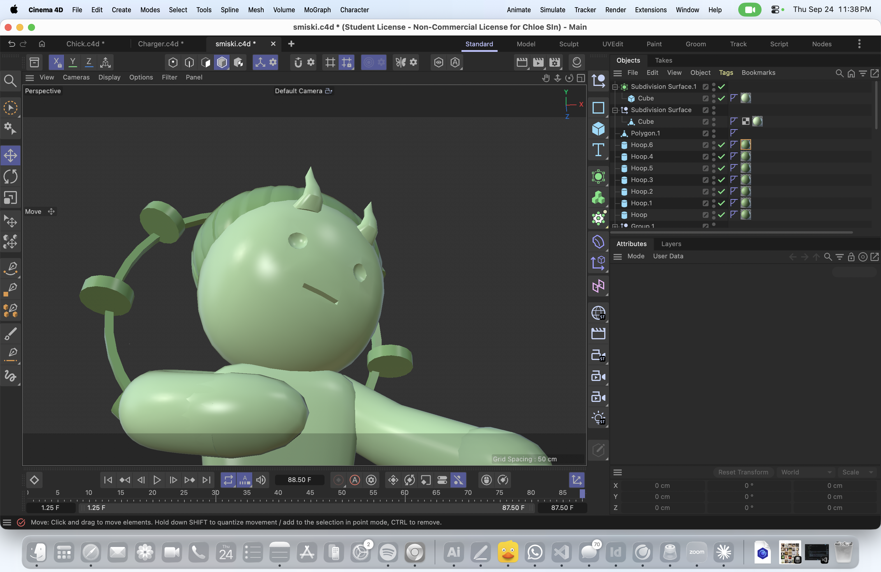Open viewport hamburger menu
Image resolution: width=881 pixels, height=572 pixels.
point(30,77)
